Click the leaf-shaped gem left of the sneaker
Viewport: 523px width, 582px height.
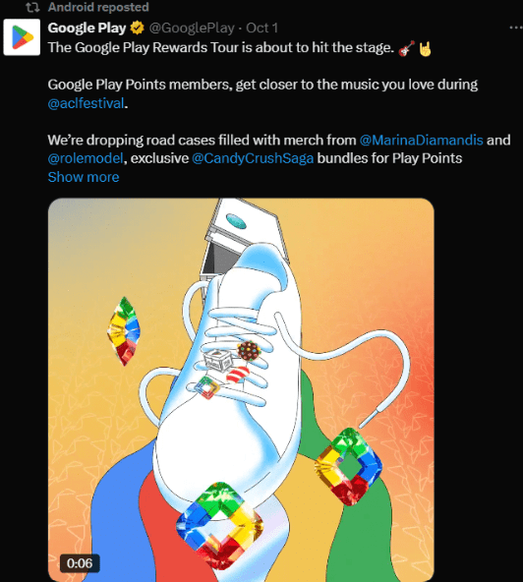[124, 331]
